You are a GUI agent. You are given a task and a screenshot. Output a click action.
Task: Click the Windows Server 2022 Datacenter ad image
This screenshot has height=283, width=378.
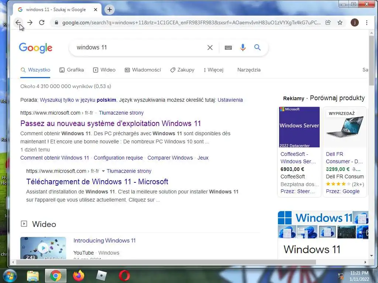click(299, 127)
